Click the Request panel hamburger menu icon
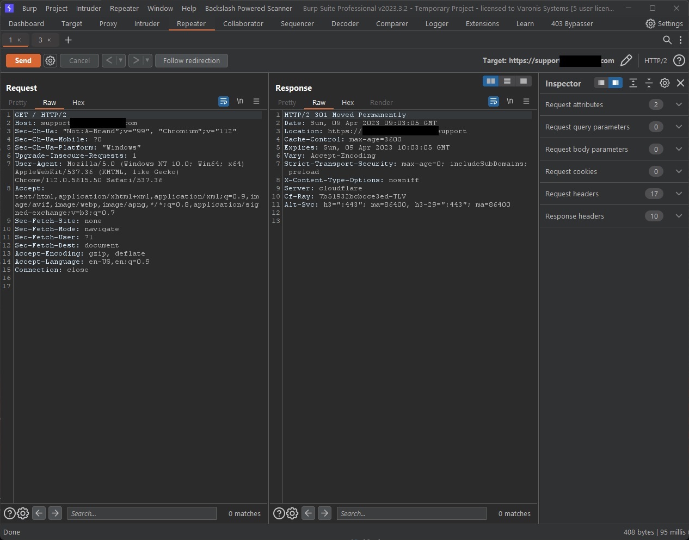 (256, 101)
